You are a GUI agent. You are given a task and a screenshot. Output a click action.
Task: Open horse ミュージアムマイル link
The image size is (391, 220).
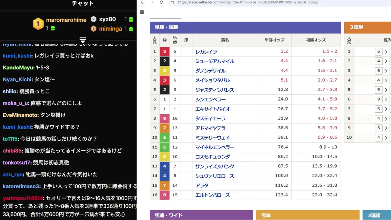(215, 61)
